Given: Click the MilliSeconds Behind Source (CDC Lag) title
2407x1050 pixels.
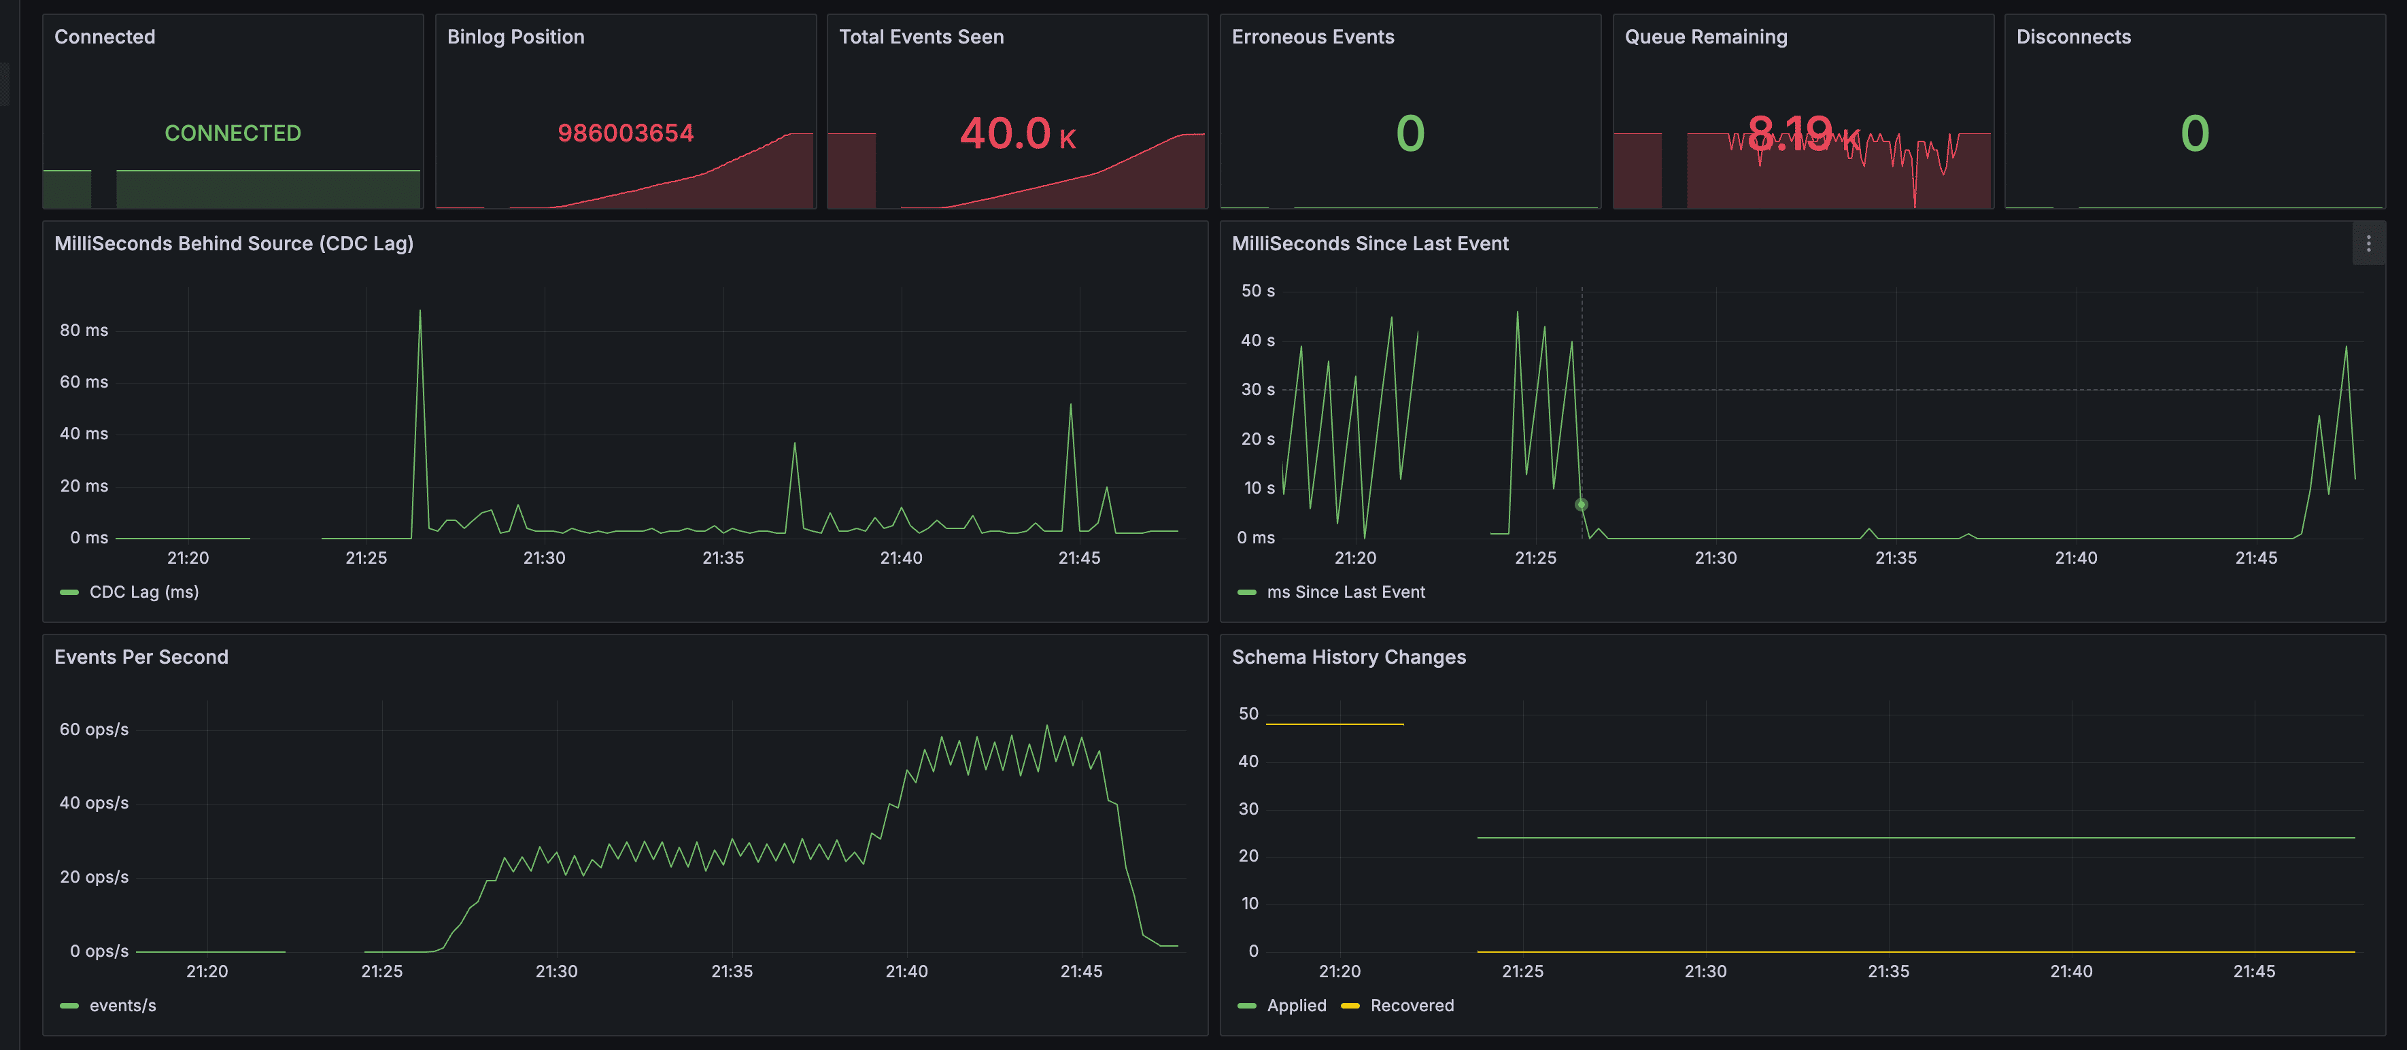Looking at the screenshot, I should [234, 244].
